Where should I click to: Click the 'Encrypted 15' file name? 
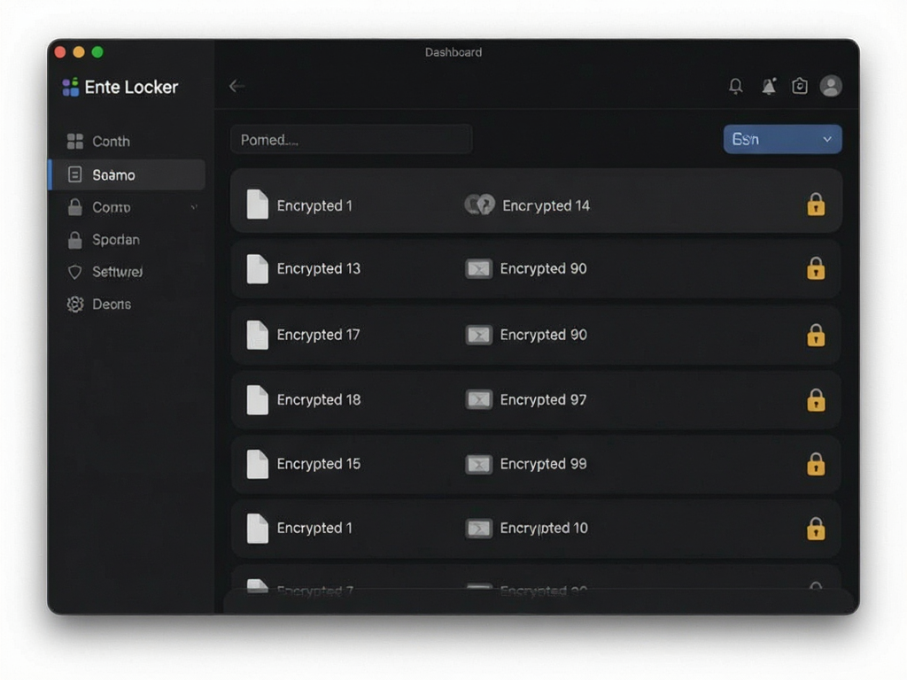(319, 464)
